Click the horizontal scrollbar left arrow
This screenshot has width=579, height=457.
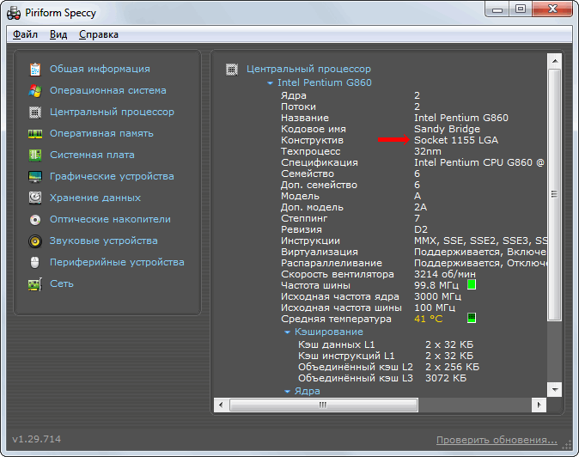pos(221,405)
